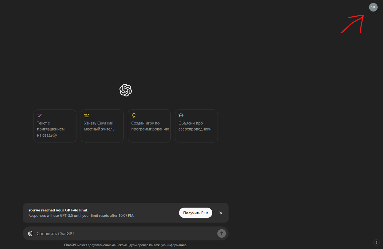The width and height of the screenshot is (383, 249).
Task: Click the attach file paperclip icon
Action: pos(30,233)
